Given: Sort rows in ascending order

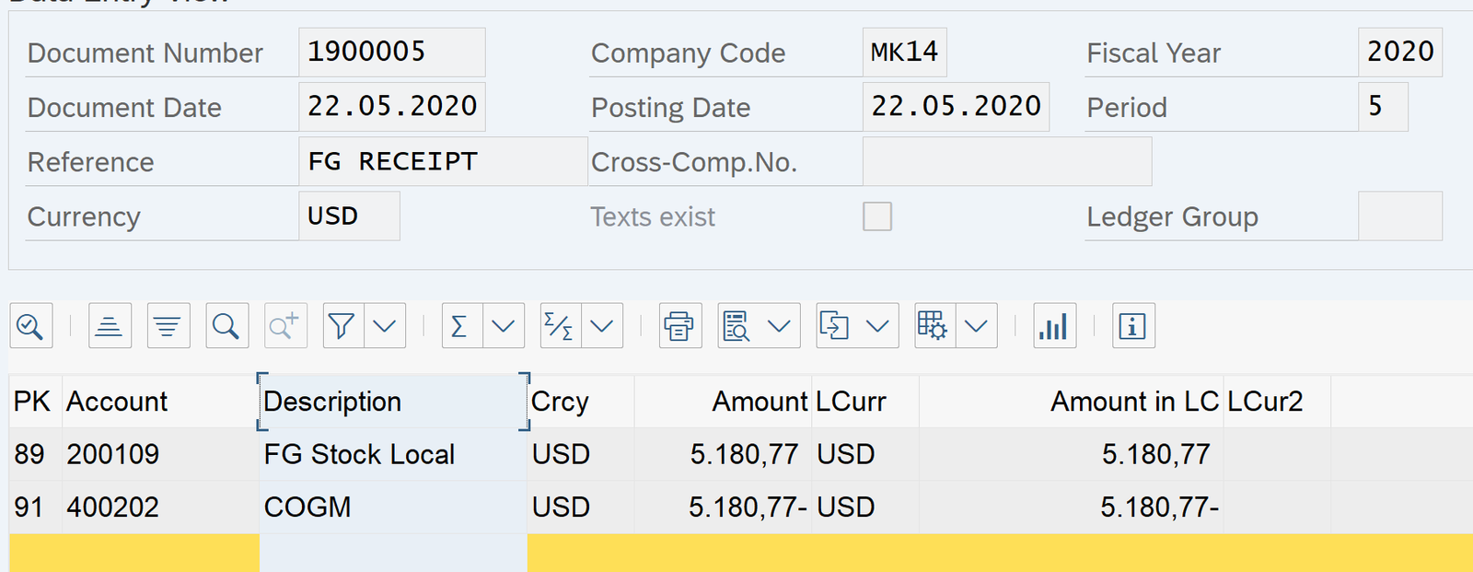Looking at the screenshot, I should pyautogui.click(x=110, y=326).
